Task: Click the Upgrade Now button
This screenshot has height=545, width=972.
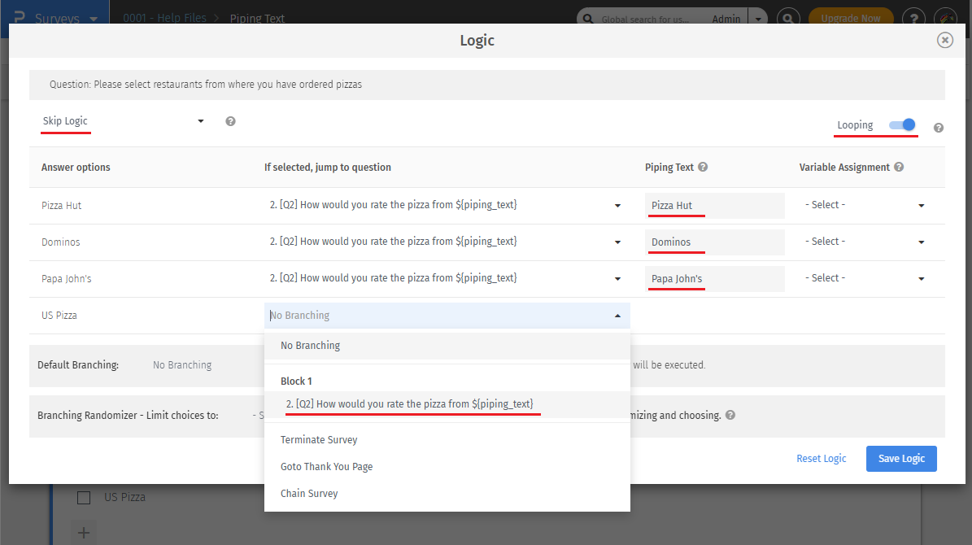Action: 851,18
